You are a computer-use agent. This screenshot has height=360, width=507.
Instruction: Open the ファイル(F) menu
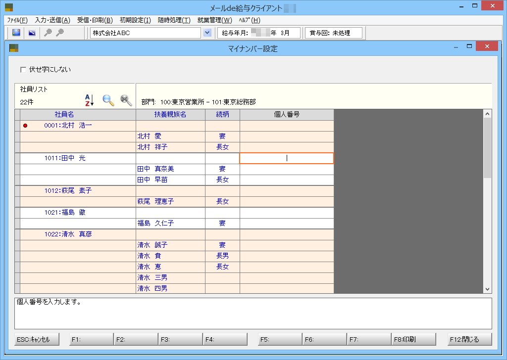click(x=17, y=20)
